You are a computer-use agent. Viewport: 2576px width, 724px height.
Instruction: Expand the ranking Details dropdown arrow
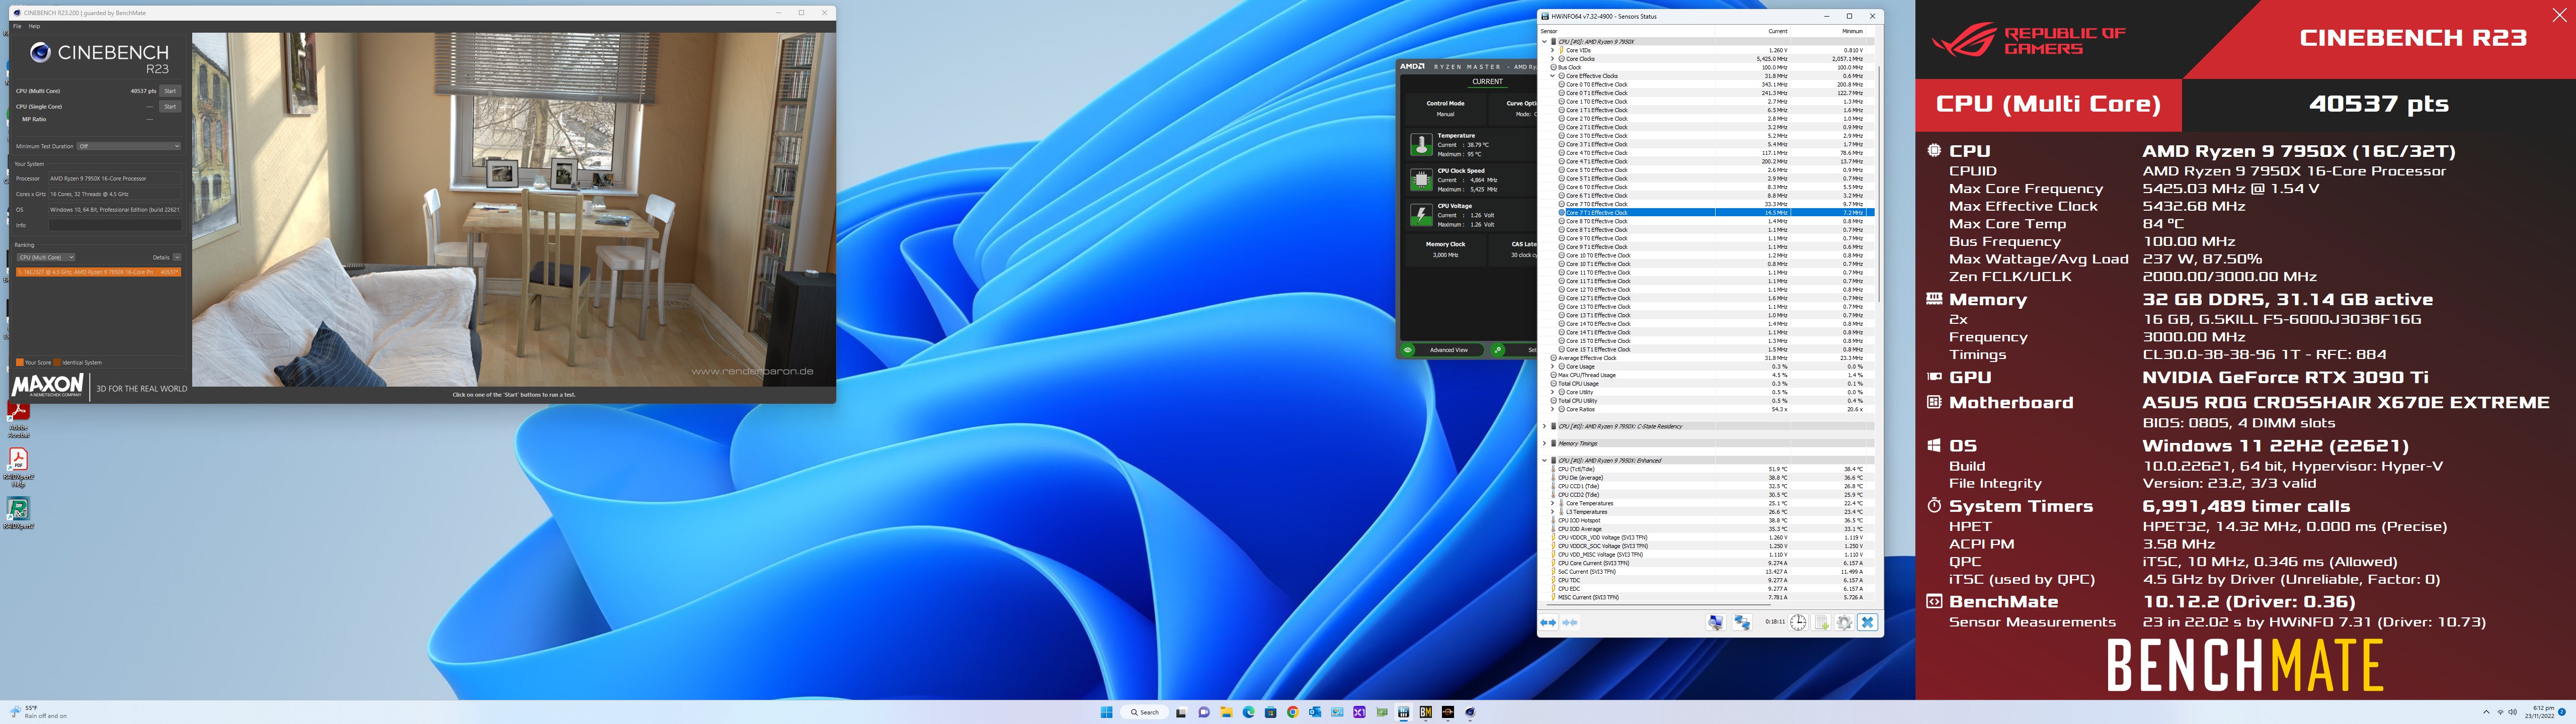177,257
